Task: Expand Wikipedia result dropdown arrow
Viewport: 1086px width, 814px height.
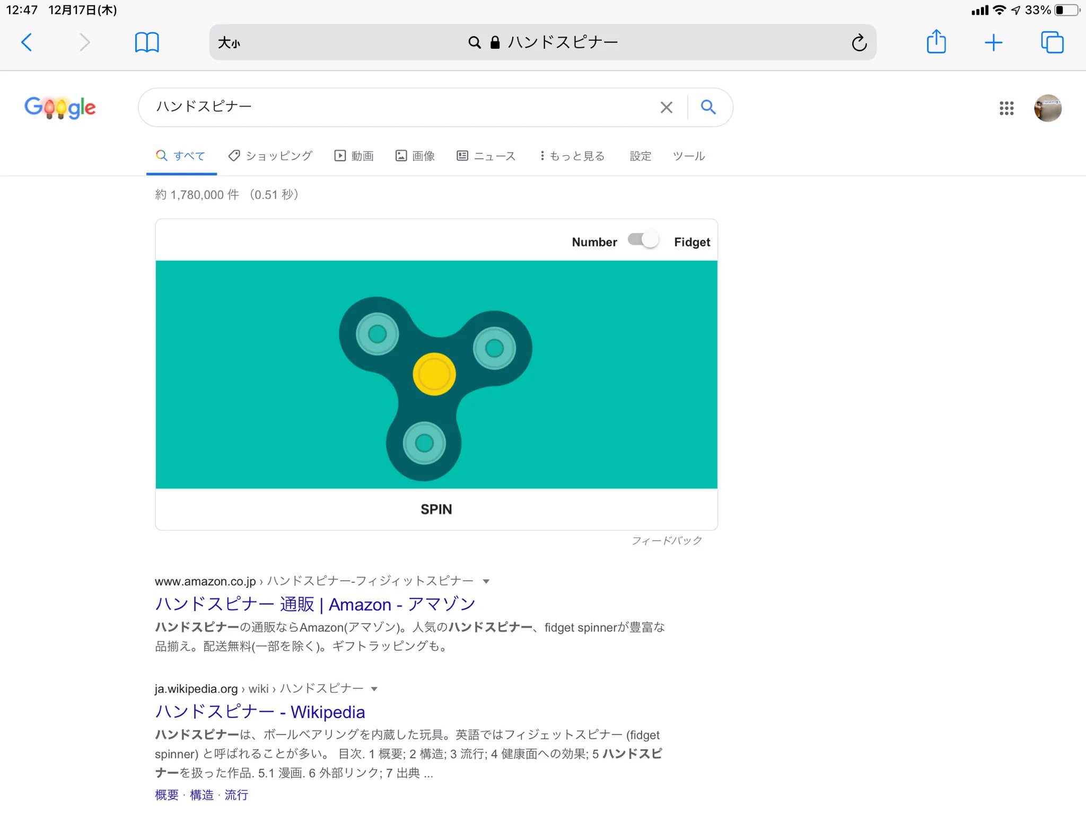Action: point(374,689)
